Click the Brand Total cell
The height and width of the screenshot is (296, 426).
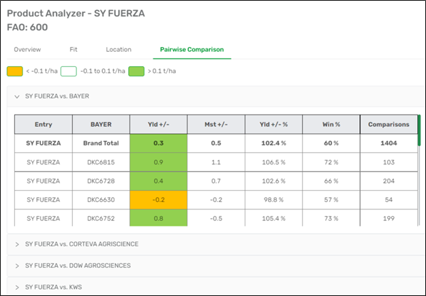pyautogui.click(x=101, y=144)
